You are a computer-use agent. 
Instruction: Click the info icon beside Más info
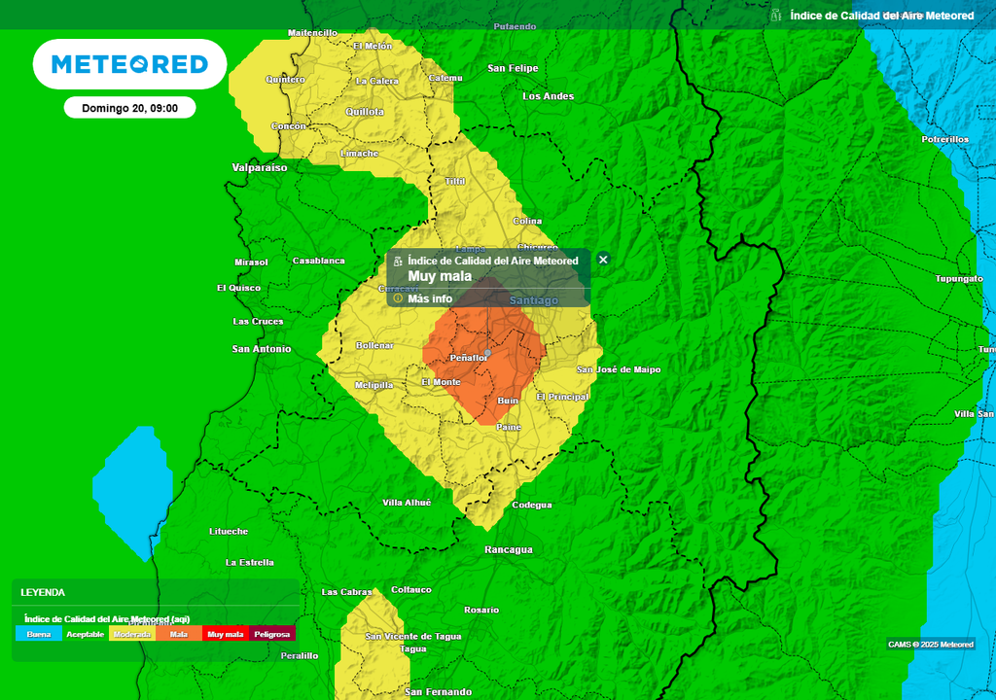coord(398,297)
